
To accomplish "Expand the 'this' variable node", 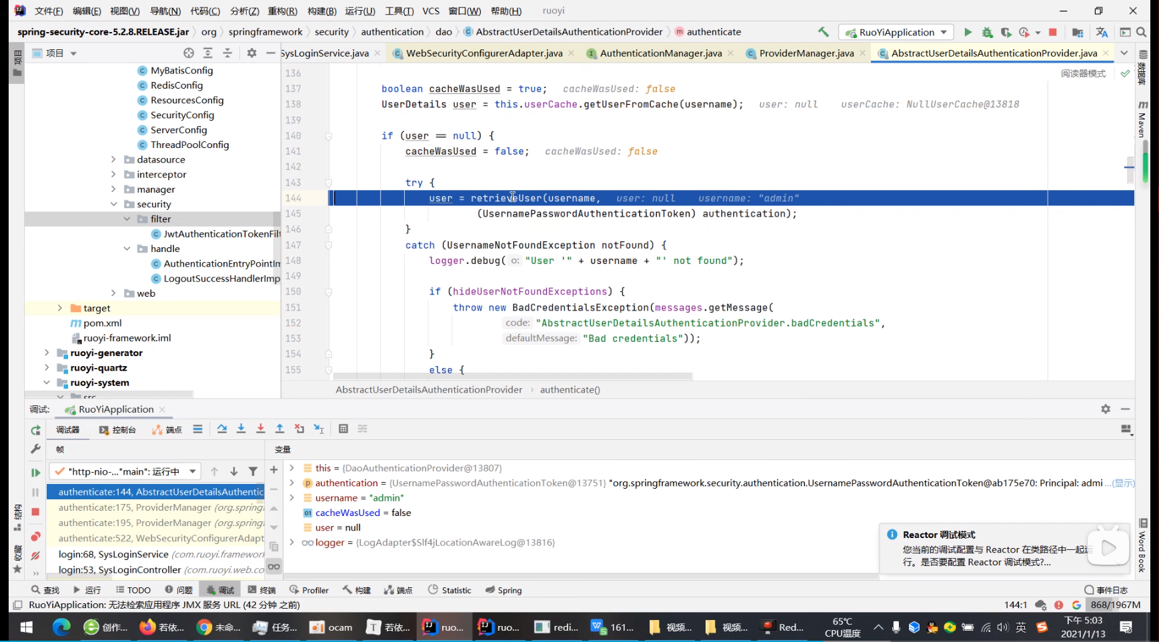I will pos(292,468).
